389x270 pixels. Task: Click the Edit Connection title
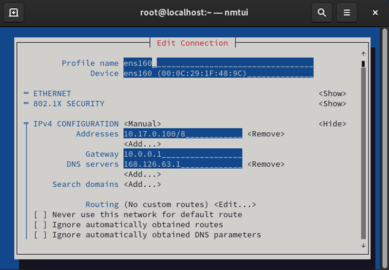(x=192, y=43)
